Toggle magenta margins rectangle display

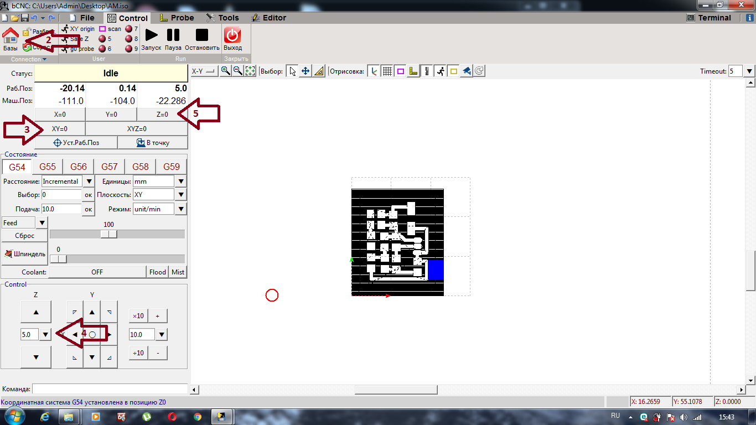pos(401,71)
